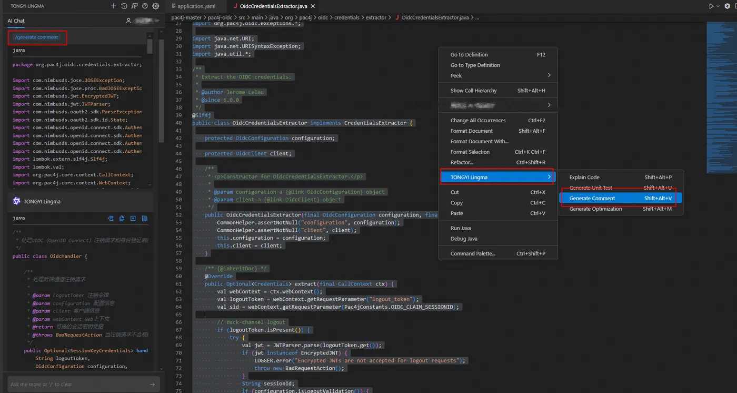Click the add-to-new-file icon in code block

point(133,218)
